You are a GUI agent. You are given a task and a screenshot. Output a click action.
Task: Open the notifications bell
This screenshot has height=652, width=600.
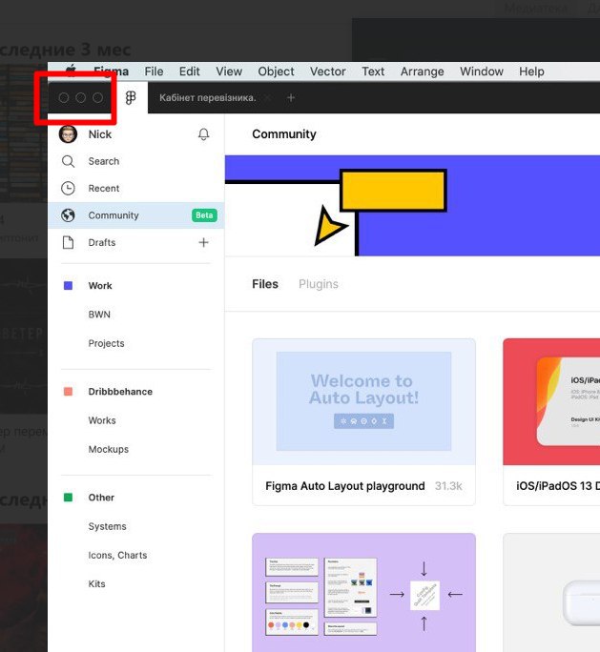pos(203,134)
